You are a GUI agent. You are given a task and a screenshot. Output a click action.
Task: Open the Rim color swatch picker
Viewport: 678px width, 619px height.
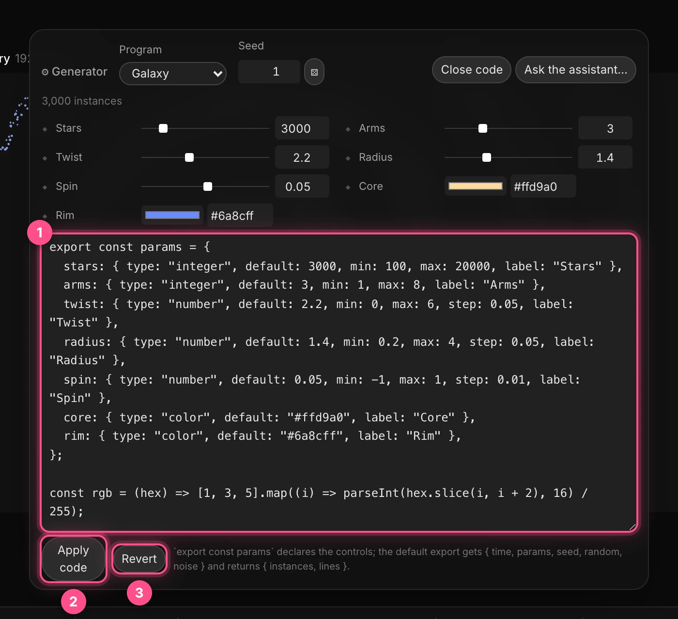click(172, 215)
